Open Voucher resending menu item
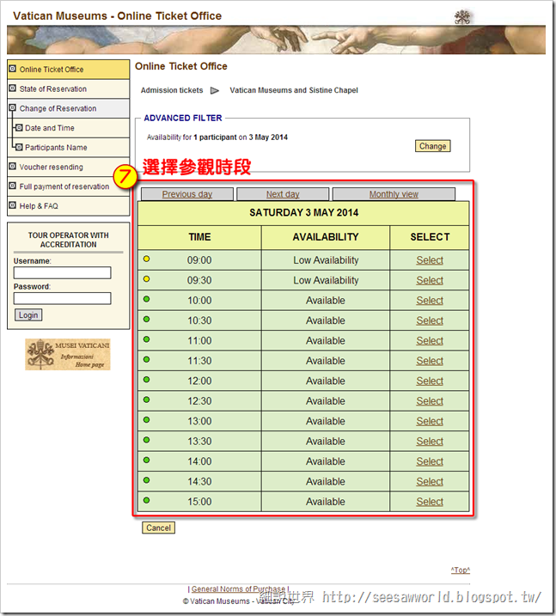The height and width of the screenshot is (616, 556). point(68,167)
